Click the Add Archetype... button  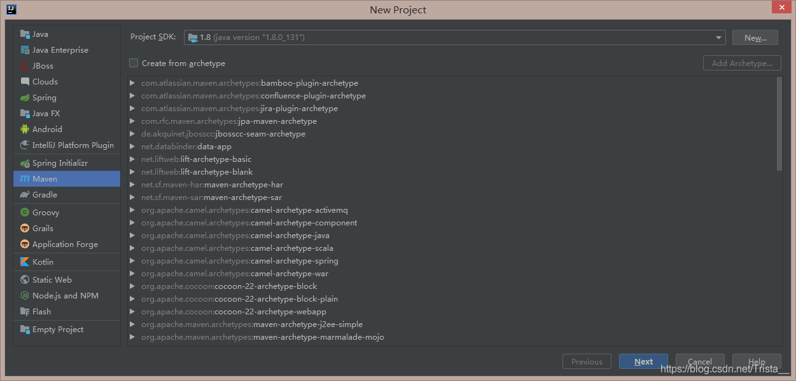[742, 63]
